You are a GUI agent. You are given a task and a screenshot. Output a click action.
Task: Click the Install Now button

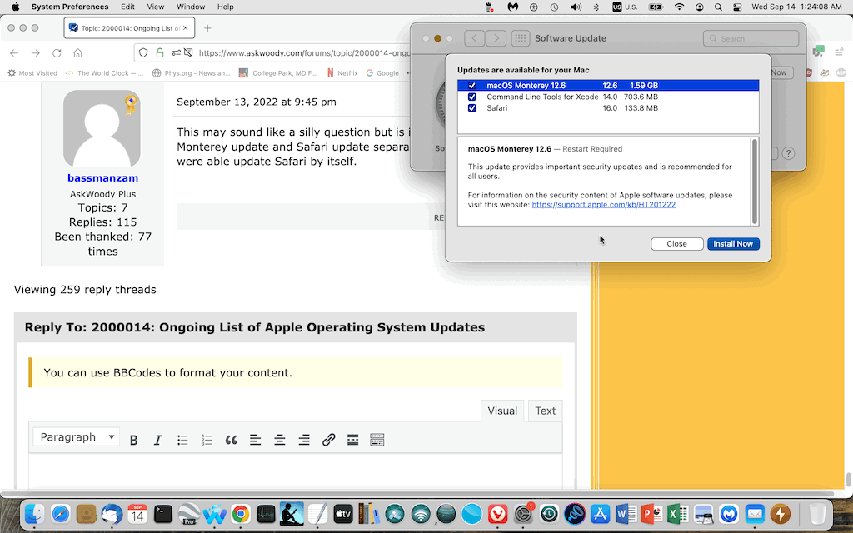coord(733,244)
